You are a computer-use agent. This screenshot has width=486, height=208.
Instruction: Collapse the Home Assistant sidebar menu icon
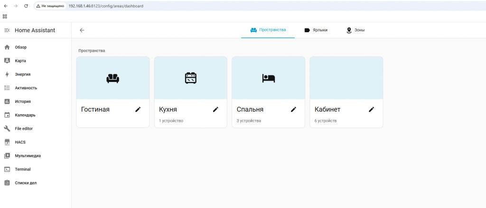click(x=7, y=30)
